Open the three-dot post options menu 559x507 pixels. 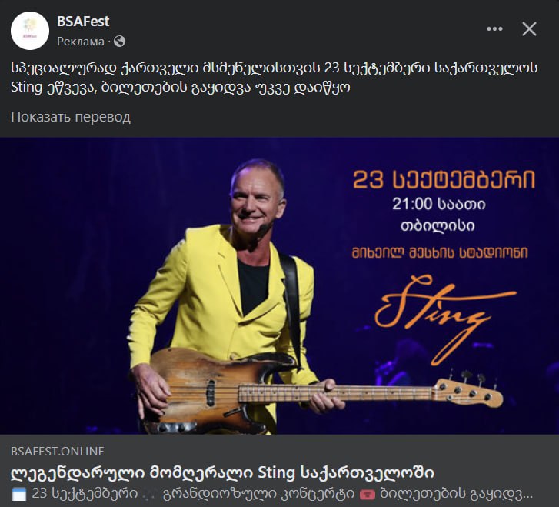[494, 29]
